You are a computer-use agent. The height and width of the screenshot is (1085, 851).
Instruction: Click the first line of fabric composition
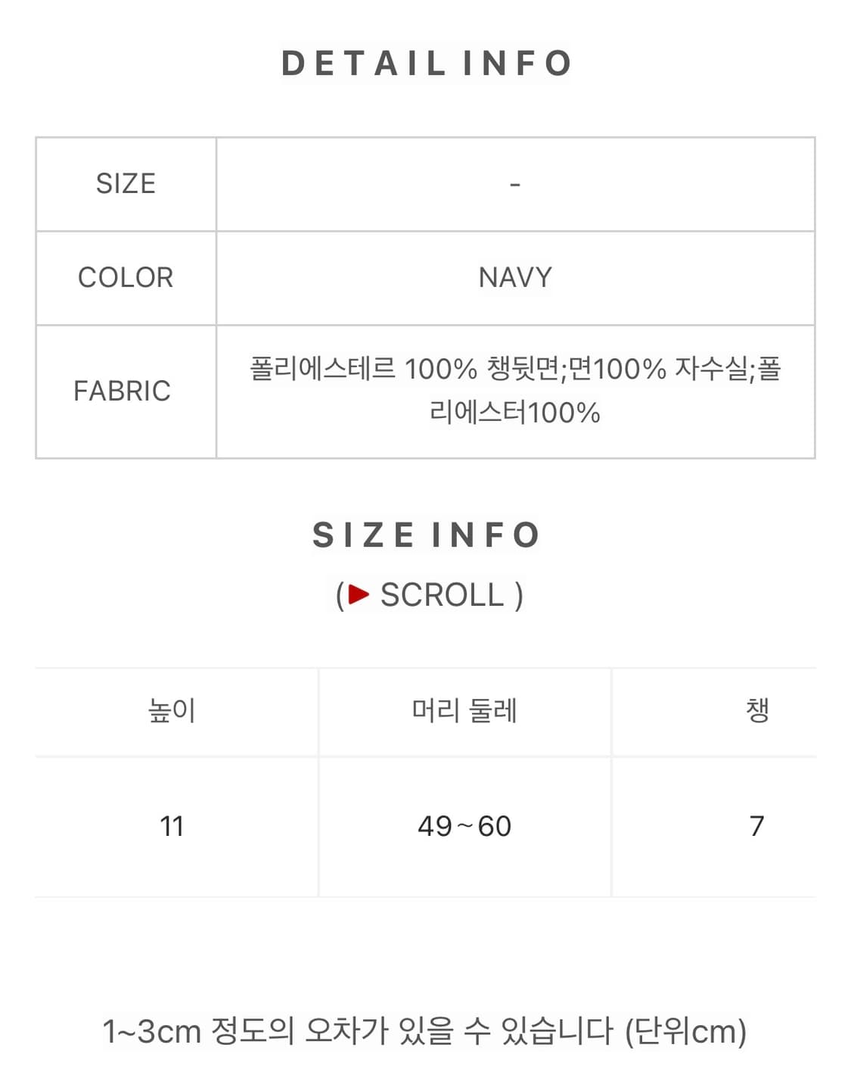coord(515,369)
